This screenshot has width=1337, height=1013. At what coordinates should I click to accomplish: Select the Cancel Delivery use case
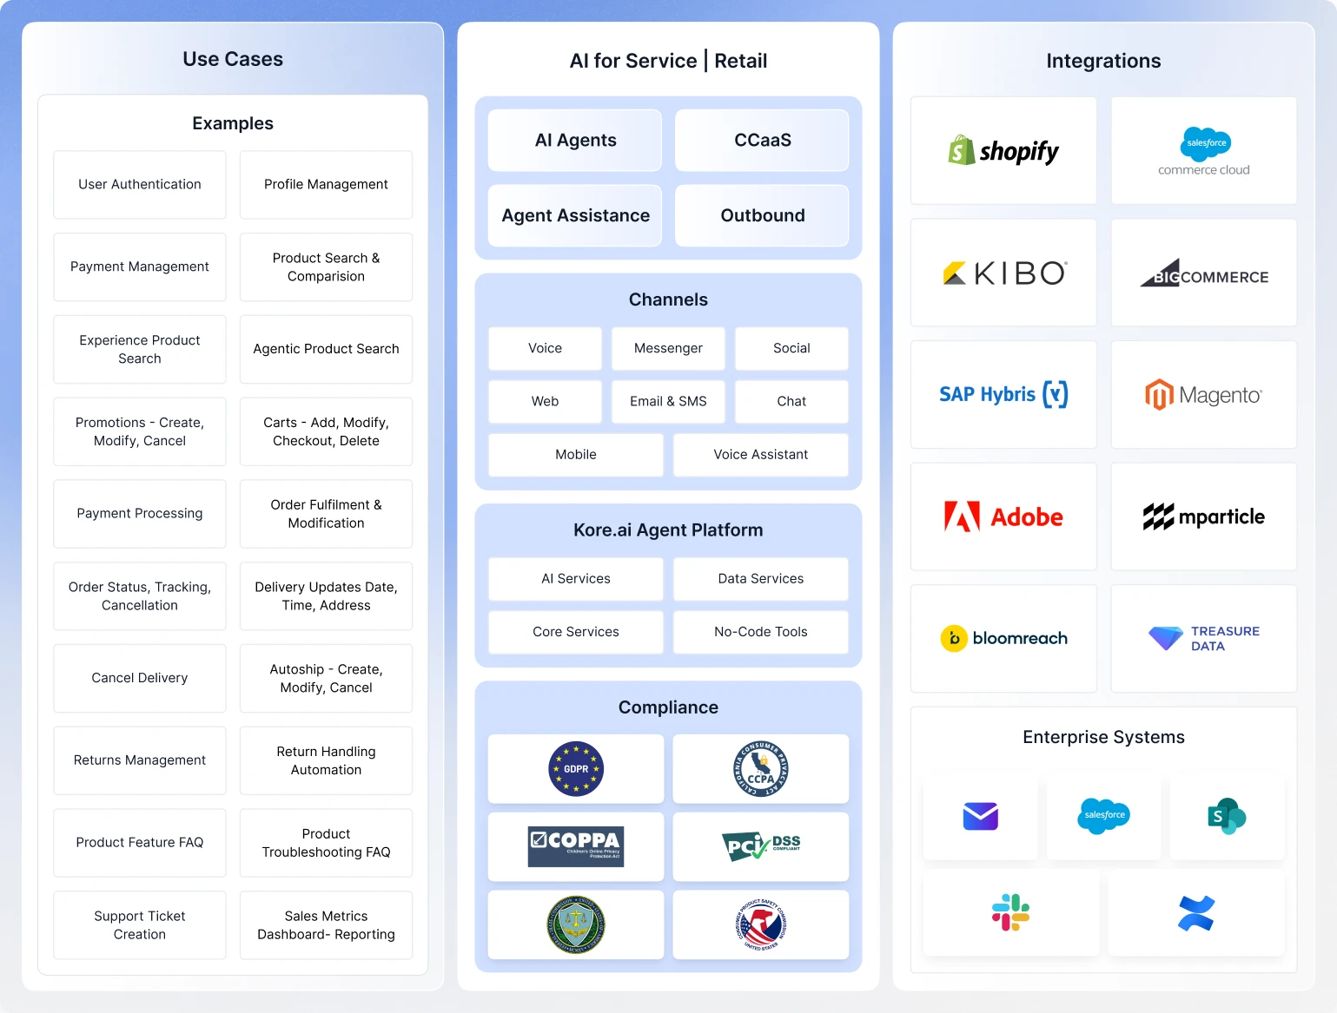pos(140,678)
